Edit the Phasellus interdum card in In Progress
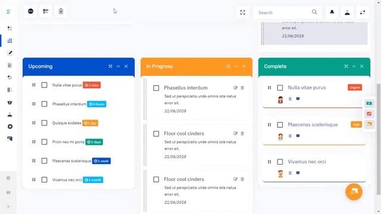This screenshot has width=381, height=214. click(x=235, y=87)
